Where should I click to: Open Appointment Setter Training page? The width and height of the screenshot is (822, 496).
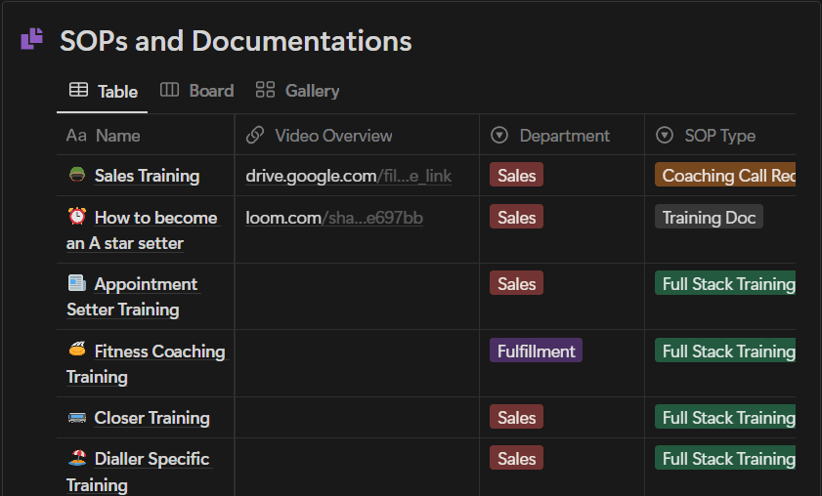[133, 297]
